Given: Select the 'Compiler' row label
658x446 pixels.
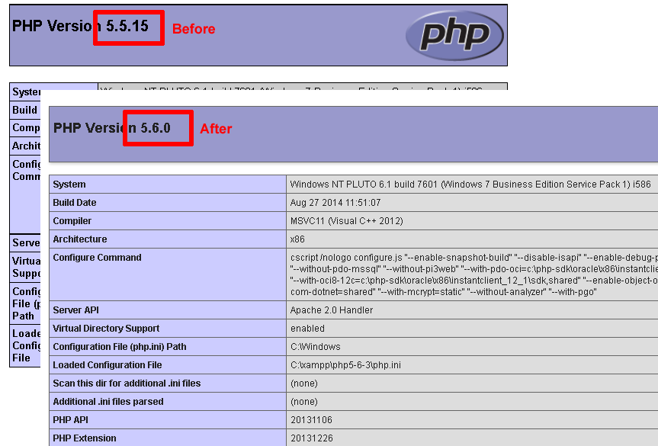Looking at the screenshot, I should tap(72, 221).
